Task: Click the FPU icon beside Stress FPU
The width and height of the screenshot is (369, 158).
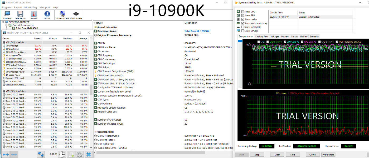Action: point(238,16)
